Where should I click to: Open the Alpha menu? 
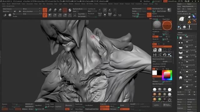[x=4, y=4]
